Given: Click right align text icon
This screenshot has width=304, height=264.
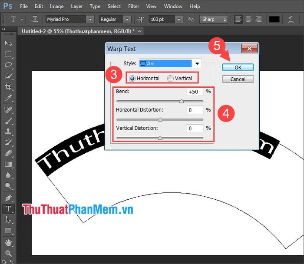Looking at the screenshot, I should pos(258,19).
